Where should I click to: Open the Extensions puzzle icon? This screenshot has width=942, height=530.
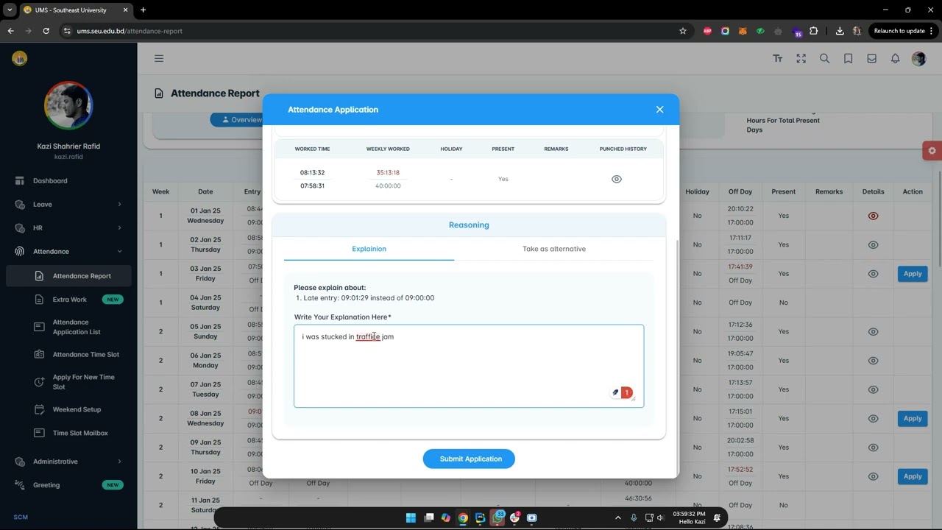(x=813, y=31)
